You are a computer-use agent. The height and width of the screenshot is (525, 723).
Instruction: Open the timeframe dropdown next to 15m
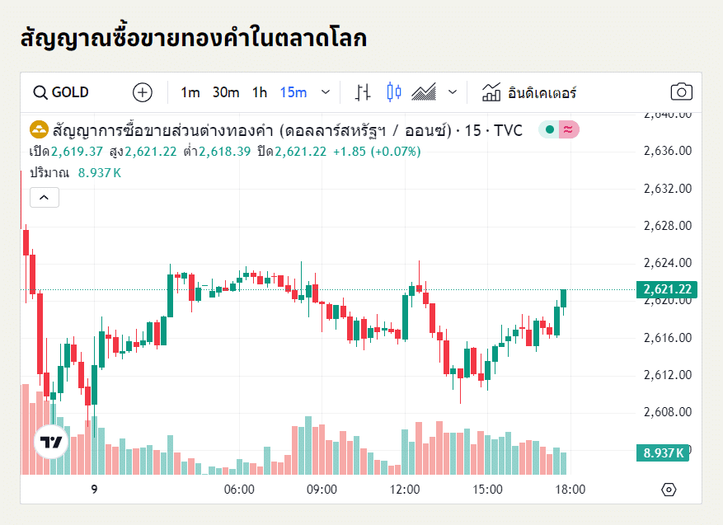(325, 92)
